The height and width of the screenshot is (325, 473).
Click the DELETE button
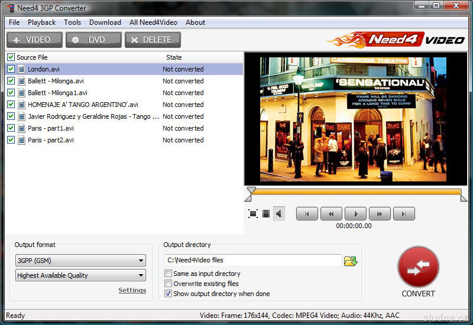(153, 40)
